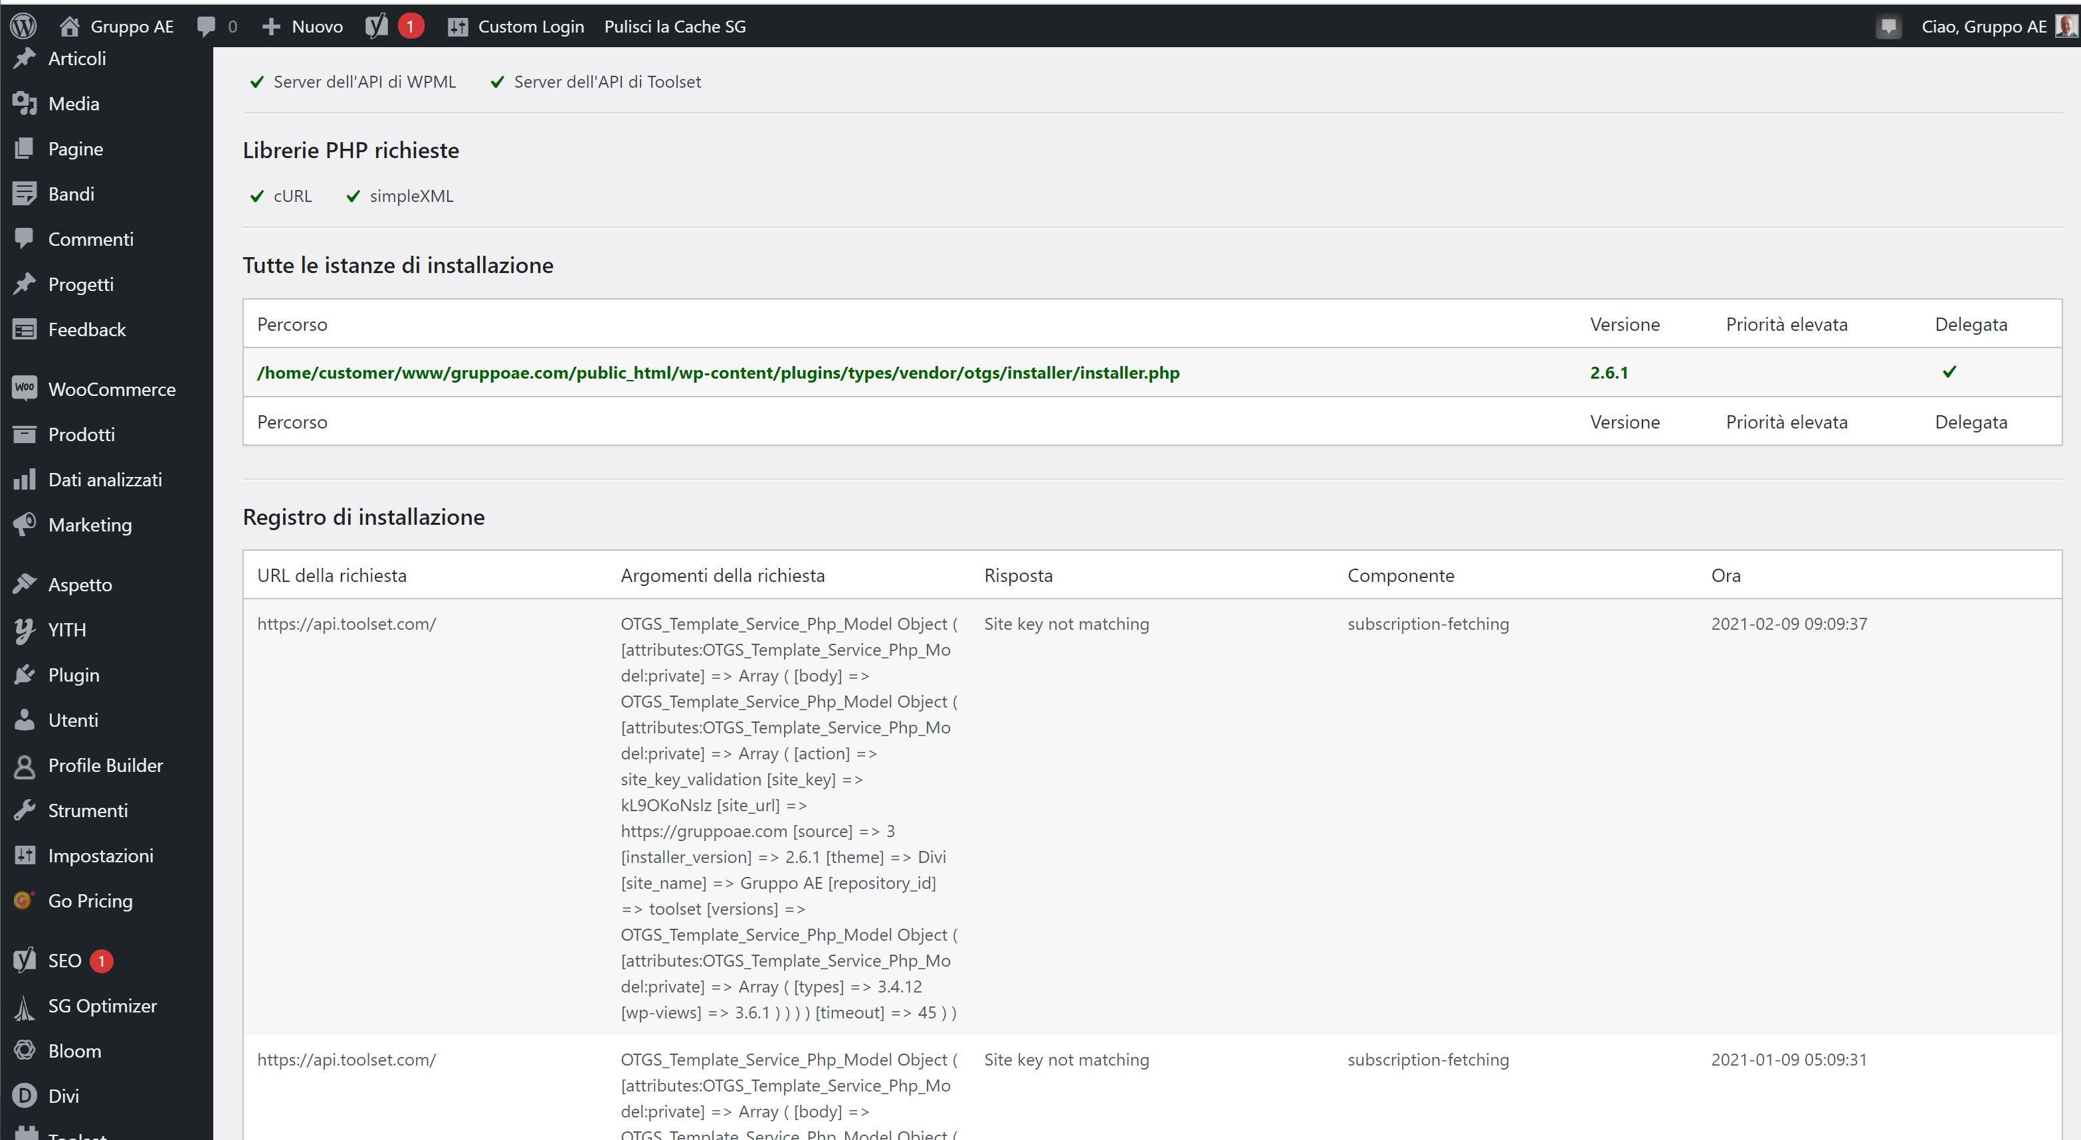Click Pulisci la Cache SG

tap(674, 27)
